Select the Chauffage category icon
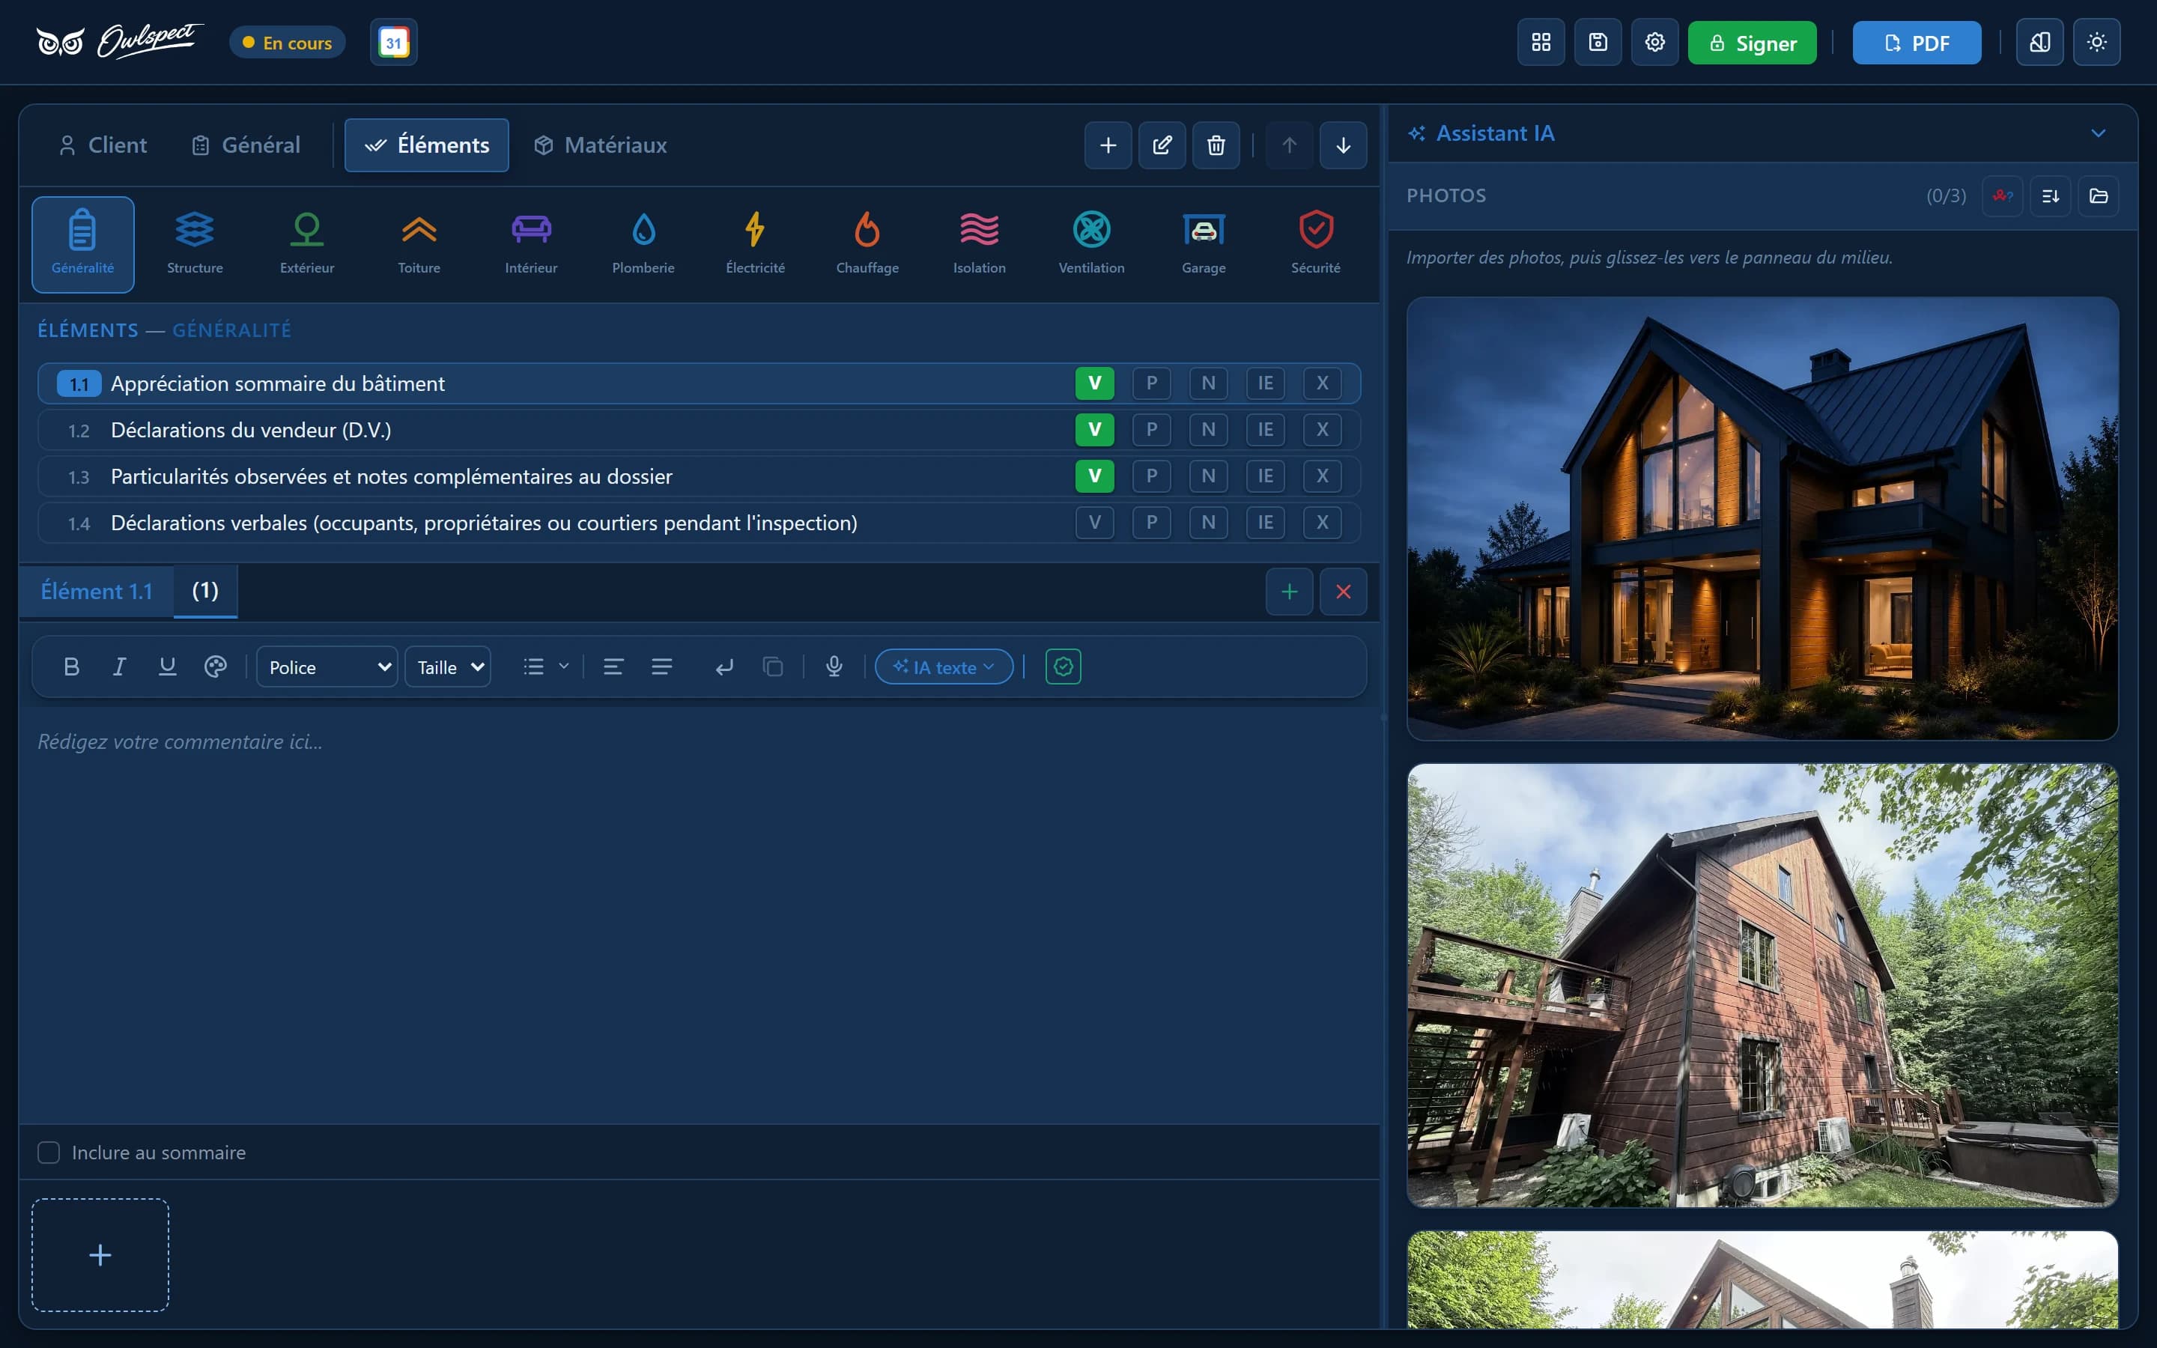The image size is (2157, 1348). [867, 244]
